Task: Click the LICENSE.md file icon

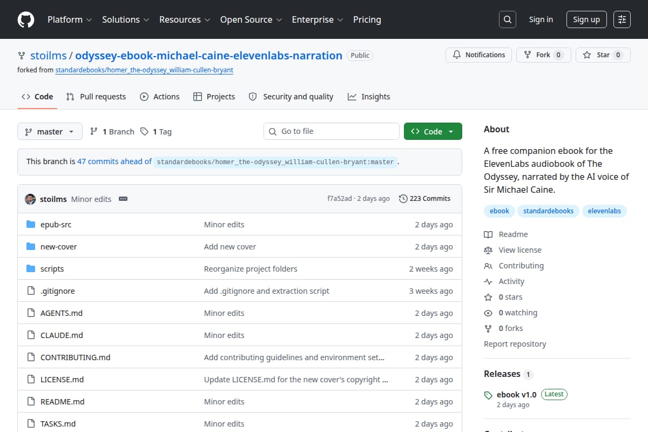Action: (31, 380)
